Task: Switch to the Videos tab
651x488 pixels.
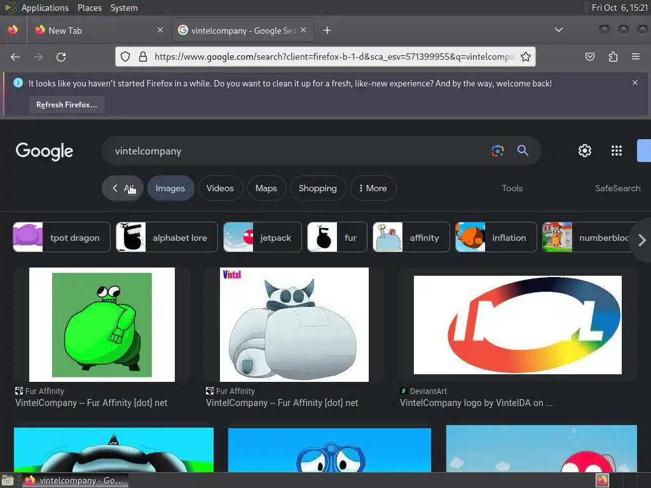Action: (220, 188)
